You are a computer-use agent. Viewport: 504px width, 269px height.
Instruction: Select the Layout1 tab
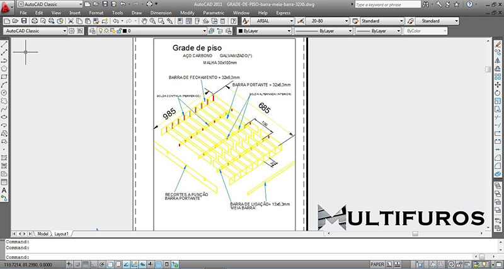(61, 233)
